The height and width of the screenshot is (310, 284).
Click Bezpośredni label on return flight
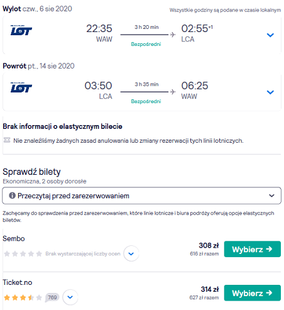click(146, 101)
